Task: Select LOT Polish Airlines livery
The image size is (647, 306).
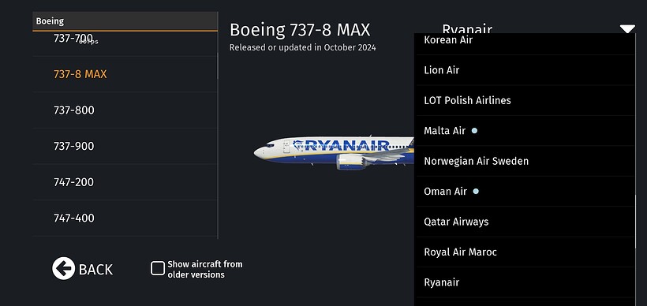Action: click(x=525, y=101)
